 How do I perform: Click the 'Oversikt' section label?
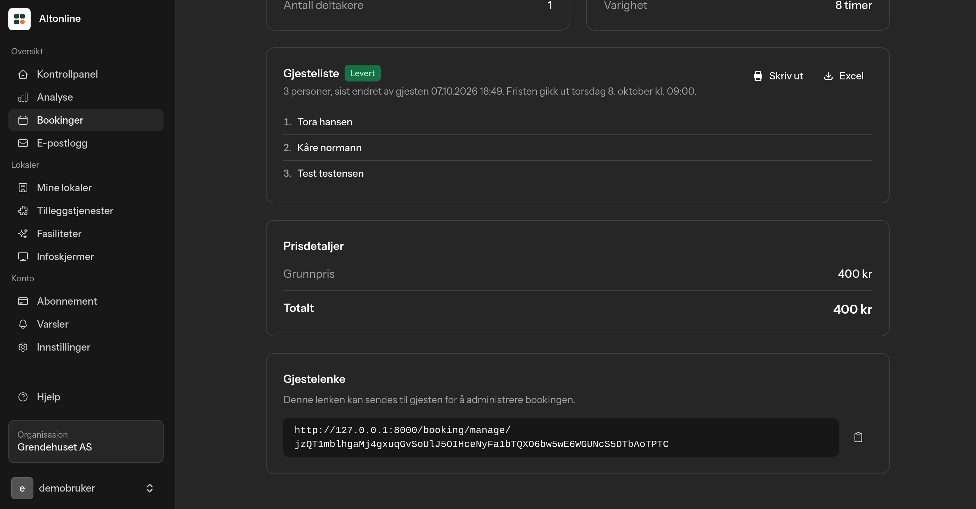(27, 52)
